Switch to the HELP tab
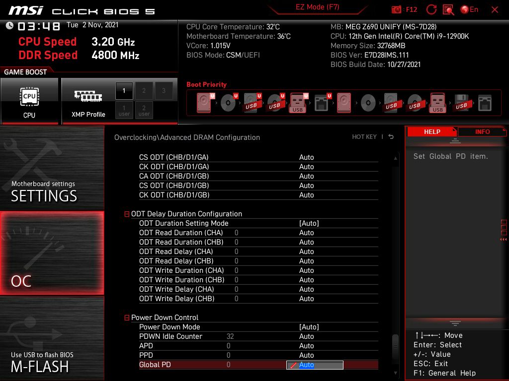 coord(432,132)
